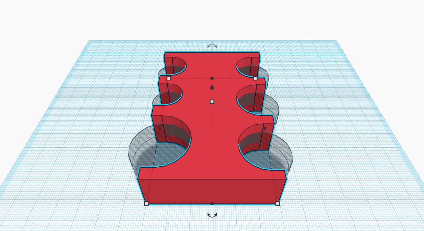The image size is (424, 231).
Task: Click the black midpoint handle on right side
Action: click(x=264, y=128)
